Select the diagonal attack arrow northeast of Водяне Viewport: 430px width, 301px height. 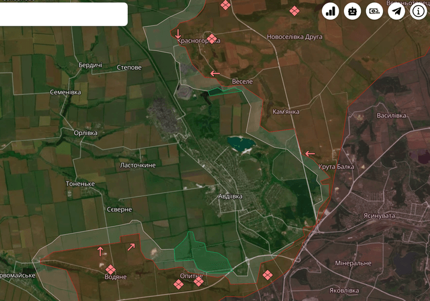pos(131,247)
